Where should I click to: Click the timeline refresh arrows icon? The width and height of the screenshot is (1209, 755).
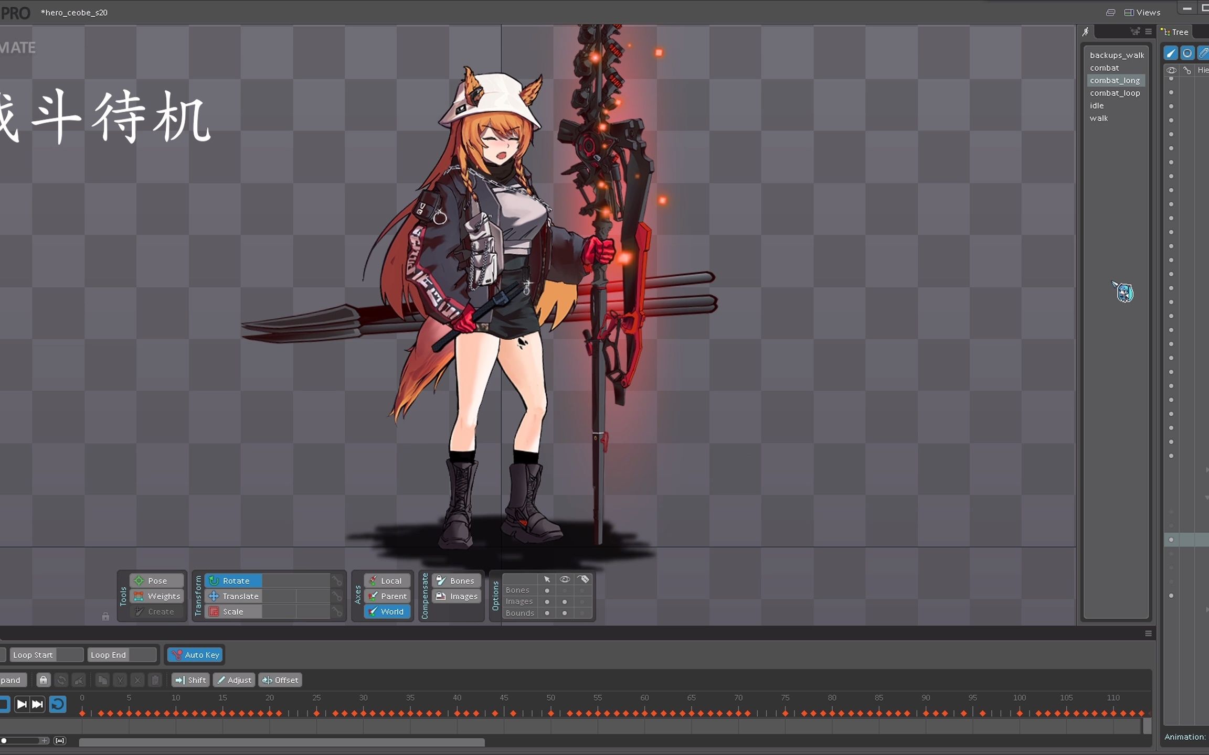pos(61,680)
